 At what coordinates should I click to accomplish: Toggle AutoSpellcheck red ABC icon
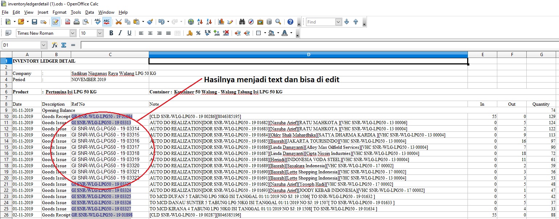(x=107, y=22)
